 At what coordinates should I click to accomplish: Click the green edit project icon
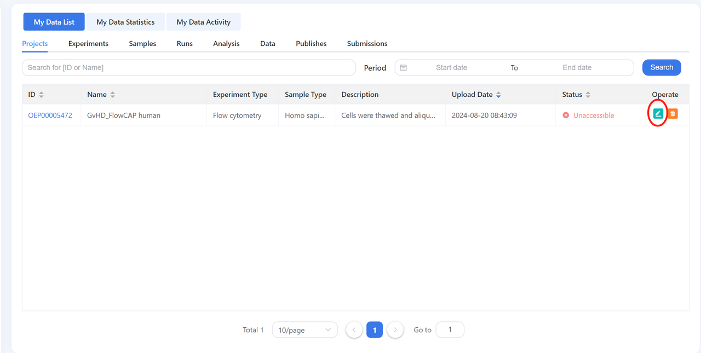point(658,114)
